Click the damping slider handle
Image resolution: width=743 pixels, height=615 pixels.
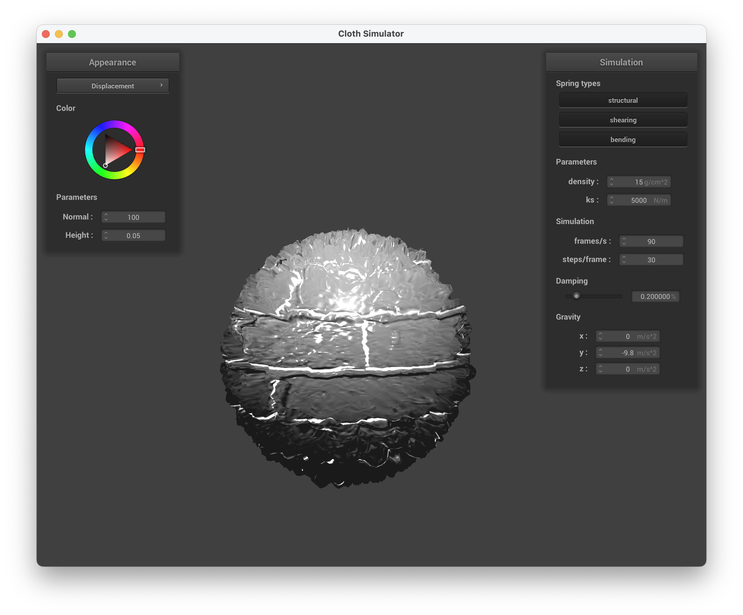pos(576,296)
